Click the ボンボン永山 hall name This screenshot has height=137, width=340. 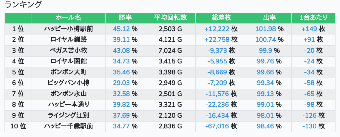[x=68, y=94]
